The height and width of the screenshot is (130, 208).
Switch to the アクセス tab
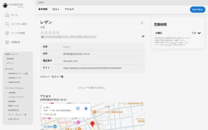69,9
